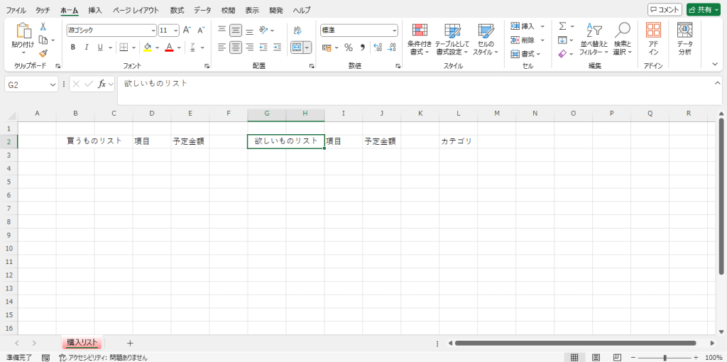Click the コメント button
The width and height of the screenshot is (727, 362).
click(665, 10)
